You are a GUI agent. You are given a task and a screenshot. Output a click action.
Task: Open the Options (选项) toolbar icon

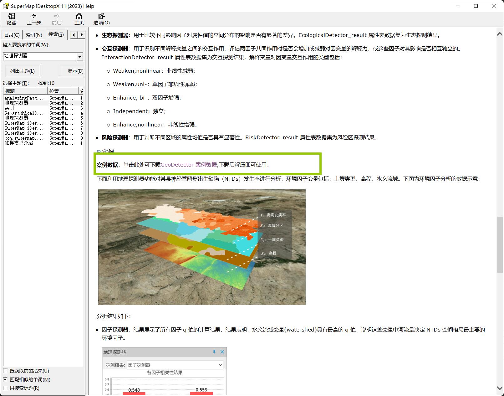[101, 19]
